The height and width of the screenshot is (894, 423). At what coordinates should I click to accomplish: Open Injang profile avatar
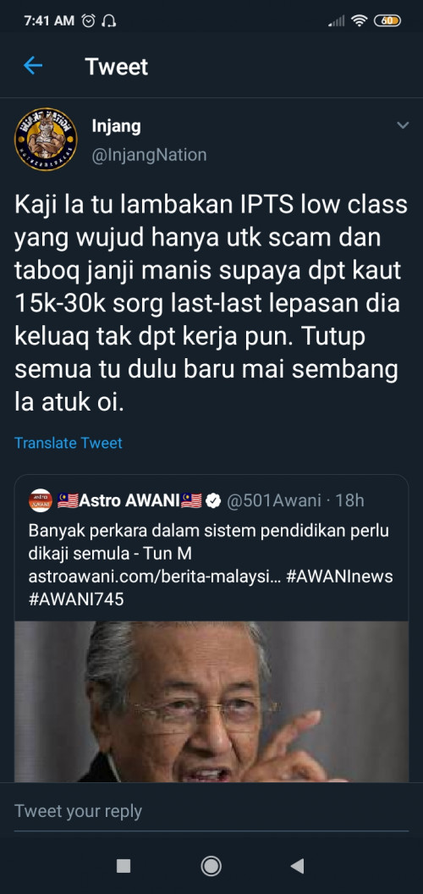(x=46, y=139)
